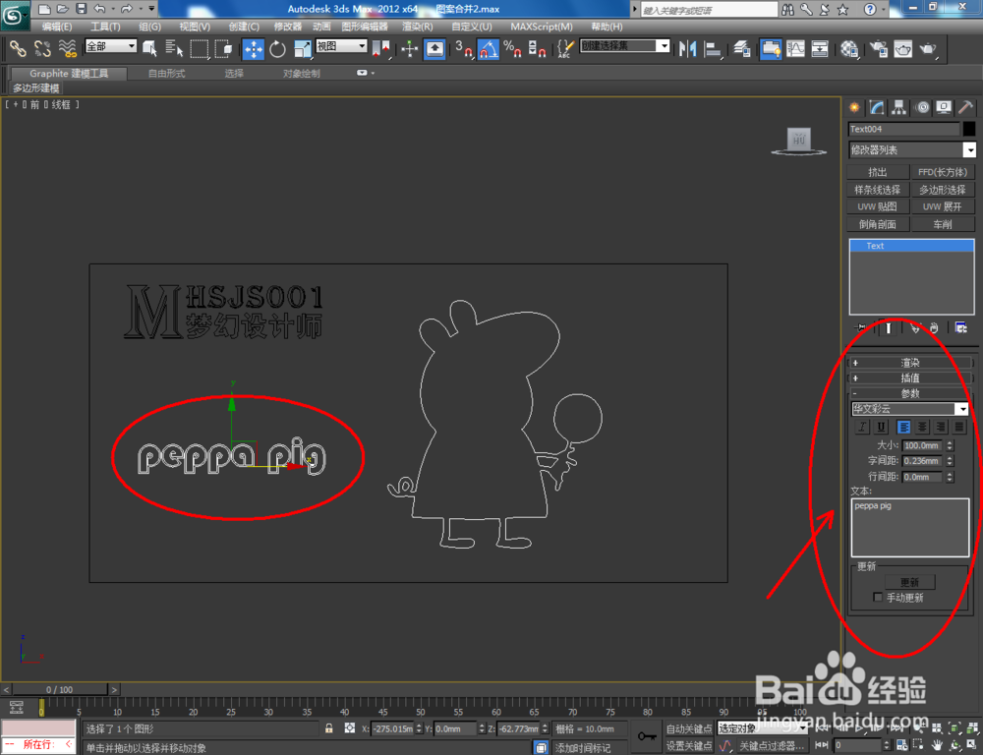This screenshot has height=755, width=983.
Task: Click Render Production teapot icon
Action: pyautogui.click(x=928, y=48)
